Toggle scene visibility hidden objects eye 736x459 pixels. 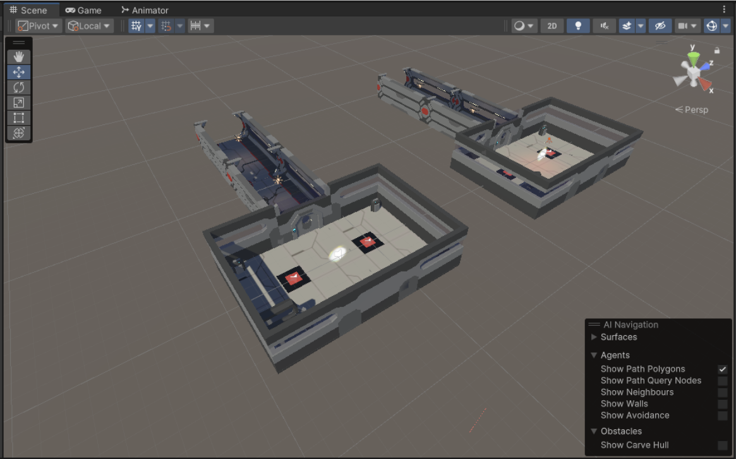click(660, 26)
